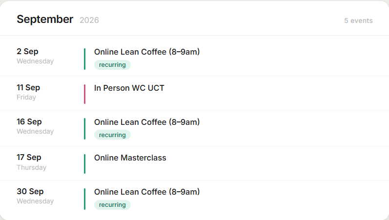Open the 30 Sep Online Lean Coffee event
Viewport: 389px width, 220px height.
point(147,192)
